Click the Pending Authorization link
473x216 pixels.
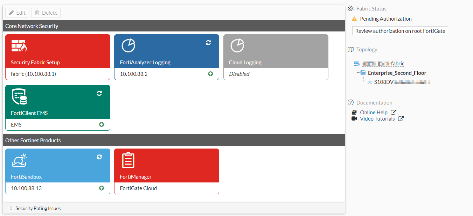tap(386, 19)
